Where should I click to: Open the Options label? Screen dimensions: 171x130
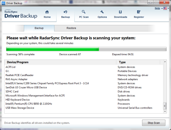point(102,17)
